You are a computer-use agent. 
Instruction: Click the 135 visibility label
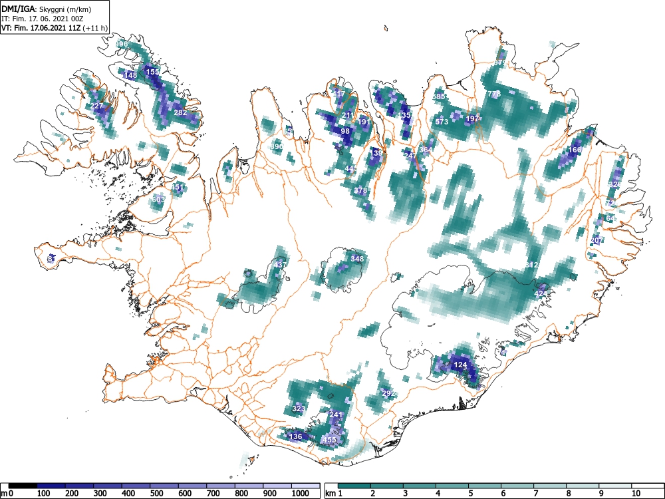(404, 115)
